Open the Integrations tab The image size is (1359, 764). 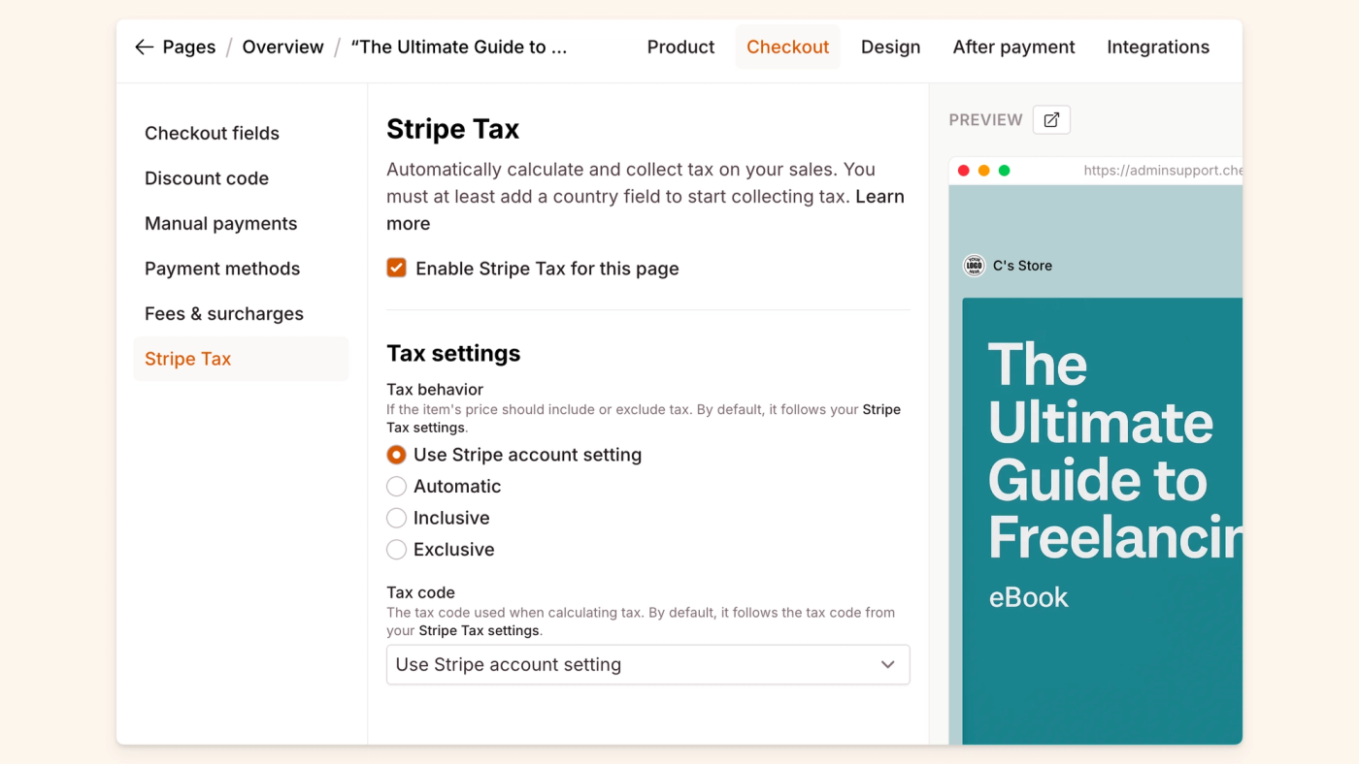(1157, 47)
